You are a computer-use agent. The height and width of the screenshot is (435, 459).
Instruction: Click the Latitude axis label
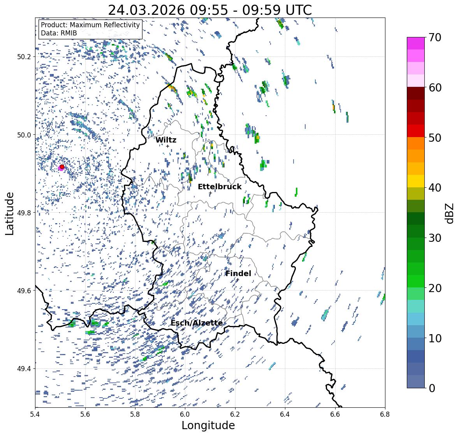(x=9, y=214)
